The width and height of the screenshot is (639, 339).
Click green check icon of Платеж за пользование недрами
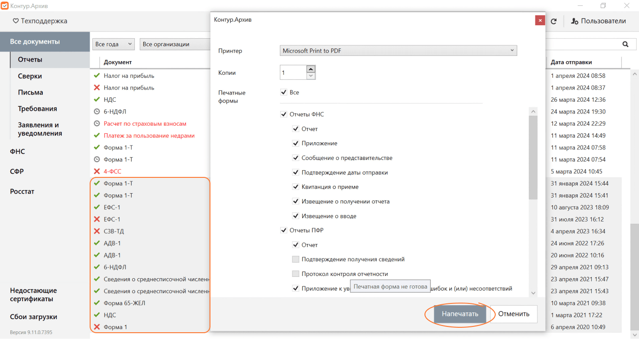pos(96,136)
